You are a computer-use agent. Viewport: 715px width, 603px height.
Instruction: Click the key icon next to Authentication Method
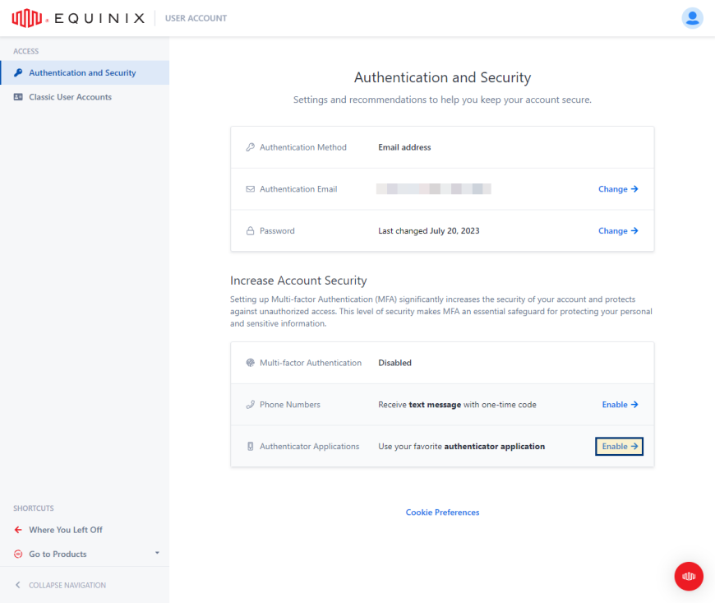251,147
